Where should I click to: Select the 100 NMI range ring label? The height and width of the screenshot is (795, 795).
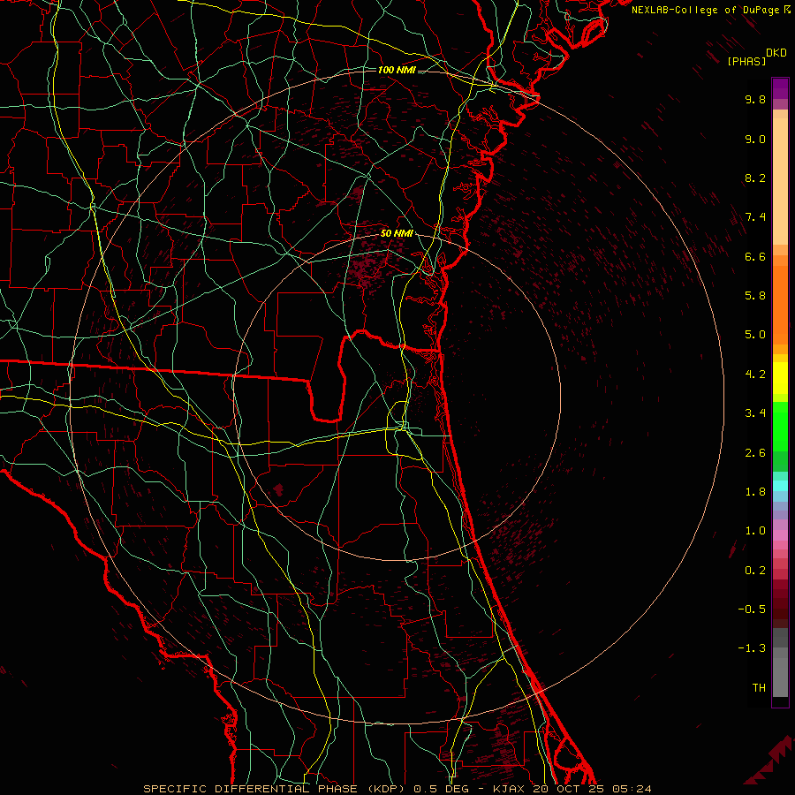click(397, 70)
